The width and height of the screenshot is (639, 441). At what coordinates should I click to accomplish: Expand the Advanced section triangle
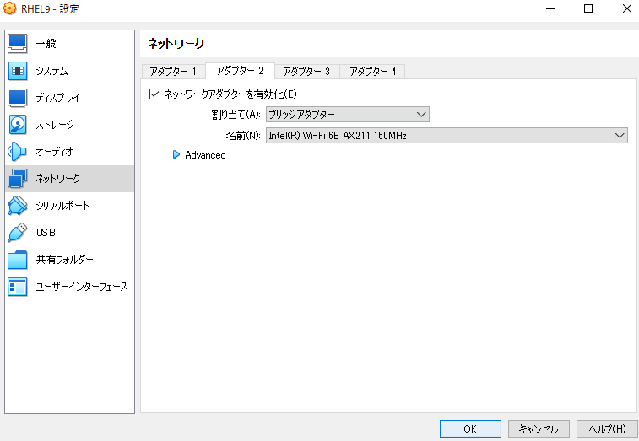tap(176, 155)
